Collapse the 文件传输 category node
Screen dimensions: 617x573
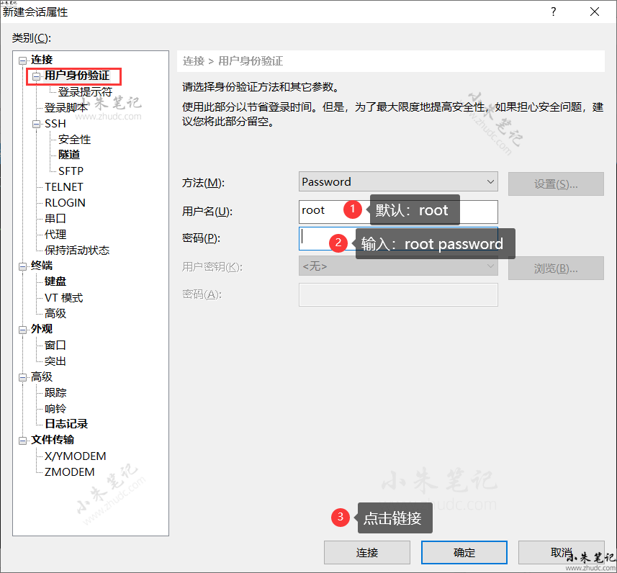click(x=23, y=440)
